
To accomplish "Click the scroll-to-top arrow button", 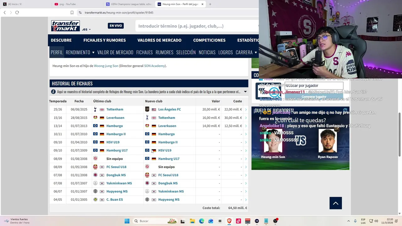I will (335, 203).
